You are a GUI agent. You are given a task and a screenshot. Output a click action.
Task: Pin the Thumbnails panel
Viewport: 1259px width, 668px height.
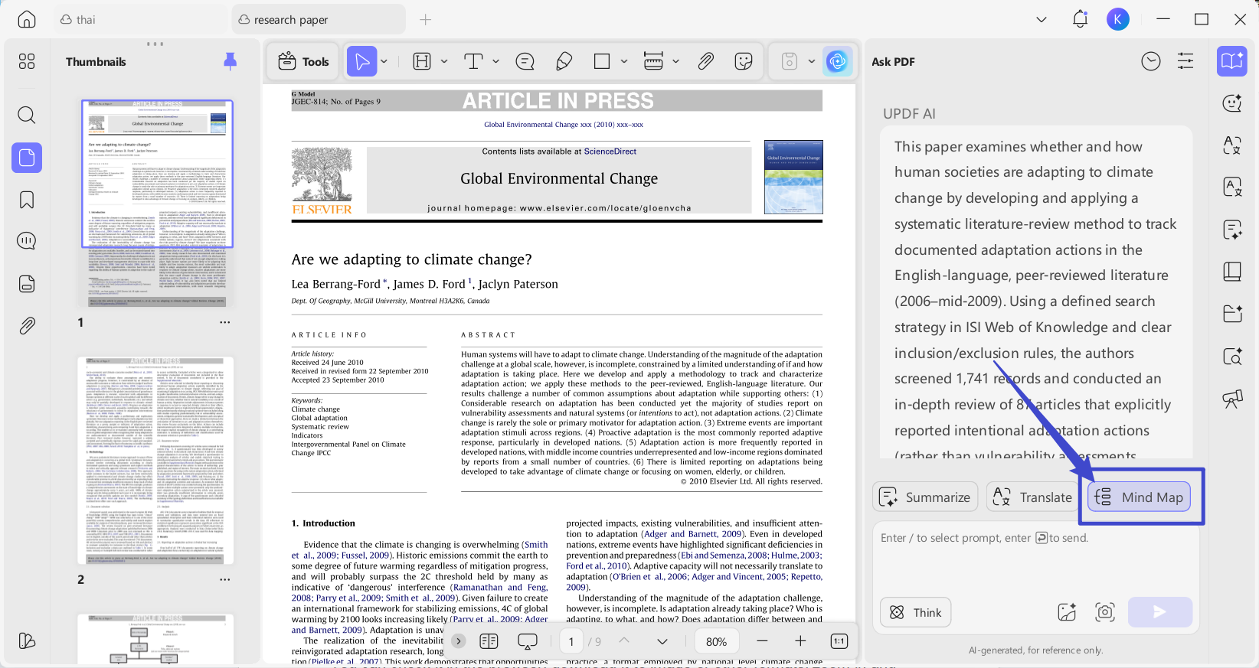point(230,61)
